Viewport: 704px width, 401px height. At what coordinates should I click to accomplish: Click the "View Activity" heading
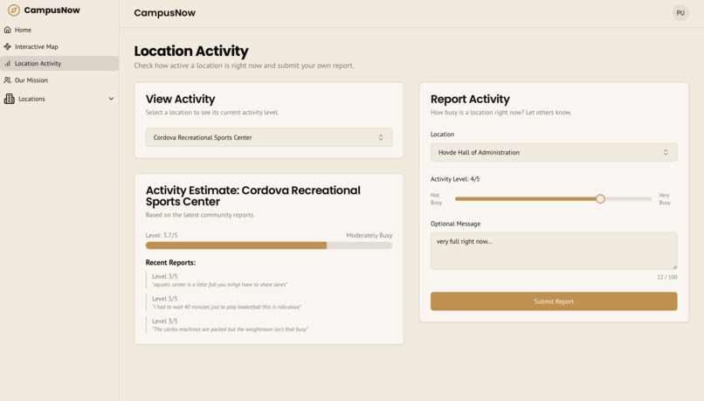pyautogui.click(x=180, y=99)
